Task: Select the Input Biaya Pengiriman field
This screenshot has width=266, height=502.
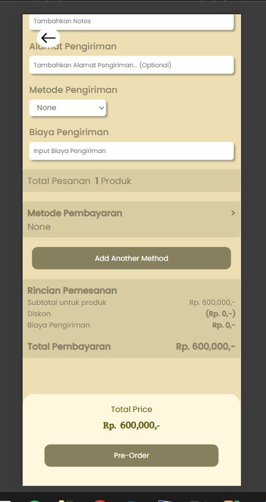Action: pos(132,151)
